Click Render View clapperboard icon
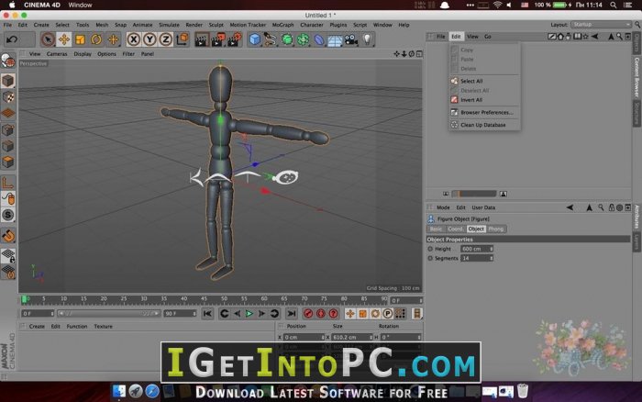 (x=202, y=39)
